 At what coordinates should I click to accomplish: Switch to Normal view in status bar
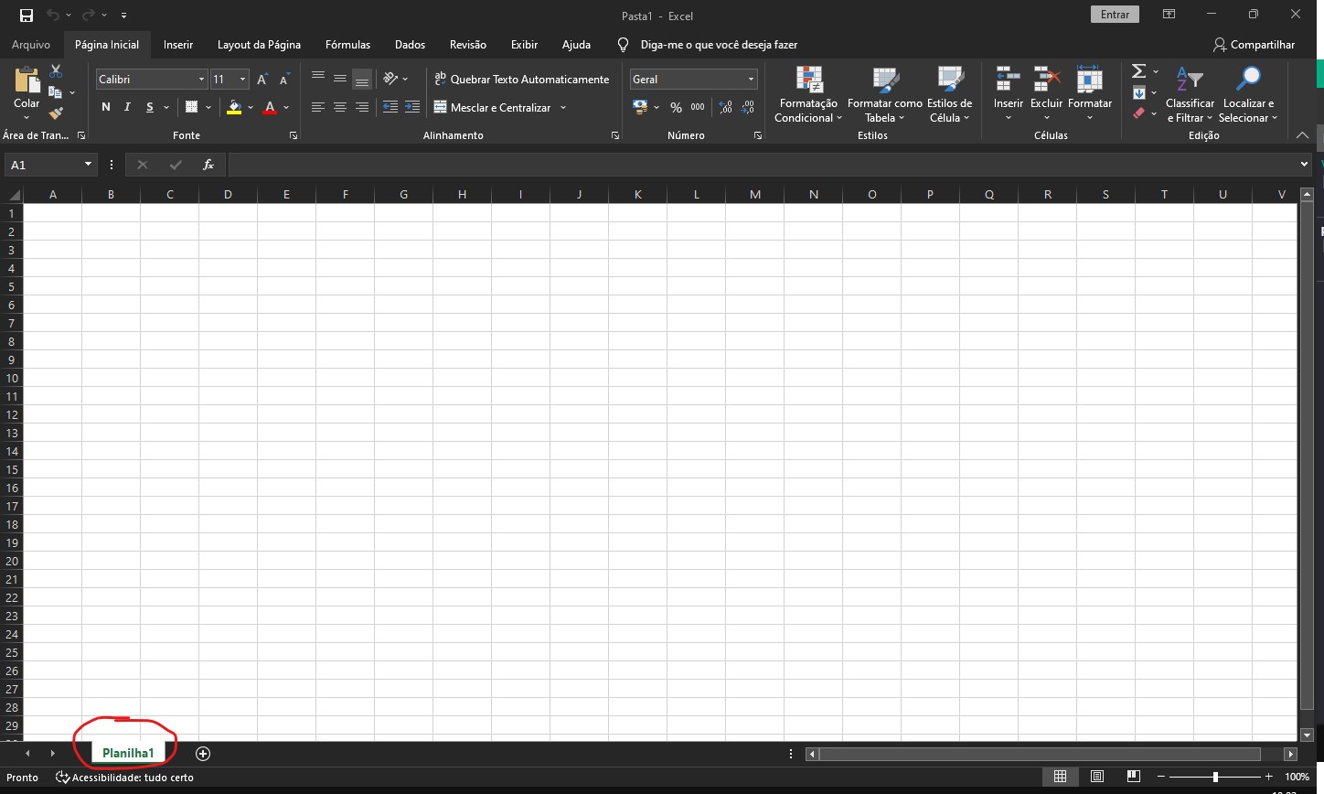coord(1061,777)
